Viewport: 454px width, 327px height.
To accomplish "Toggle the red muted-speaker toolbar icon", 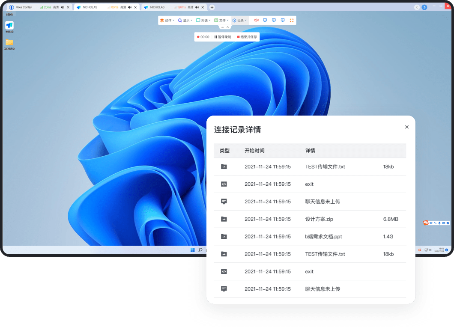I will point(256,20).
